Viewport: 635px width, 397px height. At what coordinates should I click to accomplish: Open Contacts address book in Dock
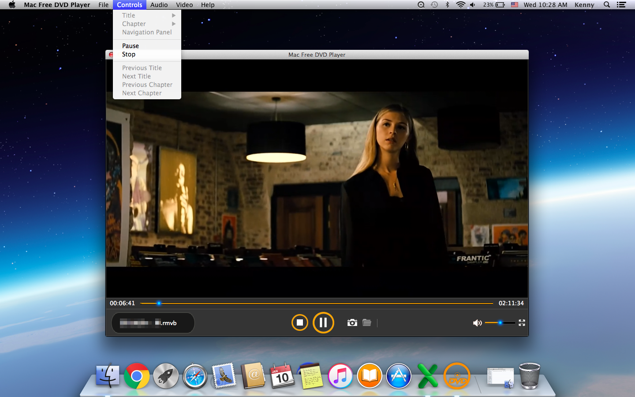pyautogui.click(x=253, y=376)
